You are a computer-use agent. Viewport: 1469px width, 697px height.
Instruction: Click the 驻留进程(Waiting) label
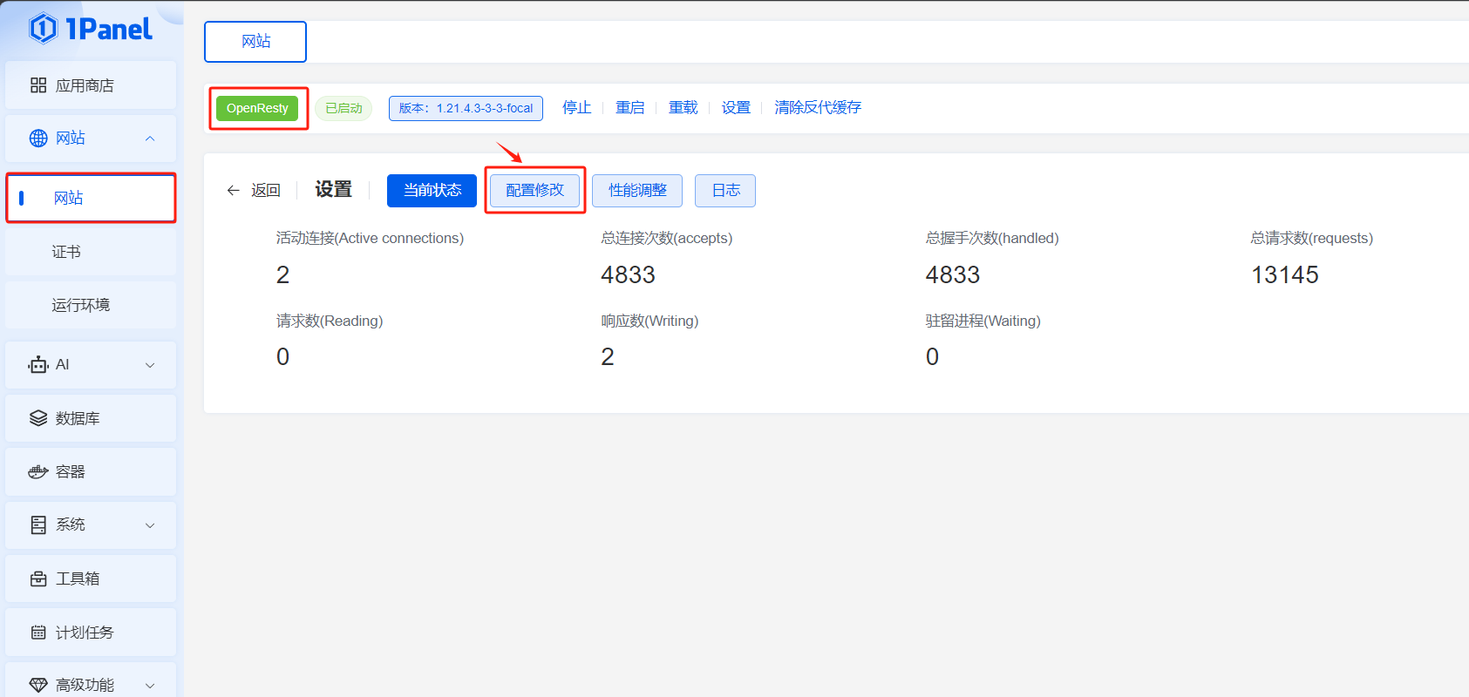tap(983, 321)
